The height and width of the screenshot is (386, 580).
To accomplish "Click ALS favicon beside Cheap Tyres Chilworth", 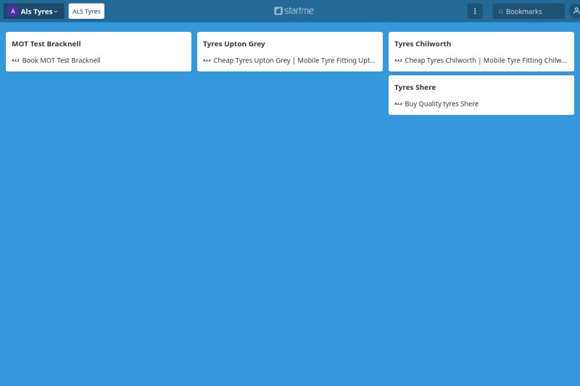I will point(398,60).
